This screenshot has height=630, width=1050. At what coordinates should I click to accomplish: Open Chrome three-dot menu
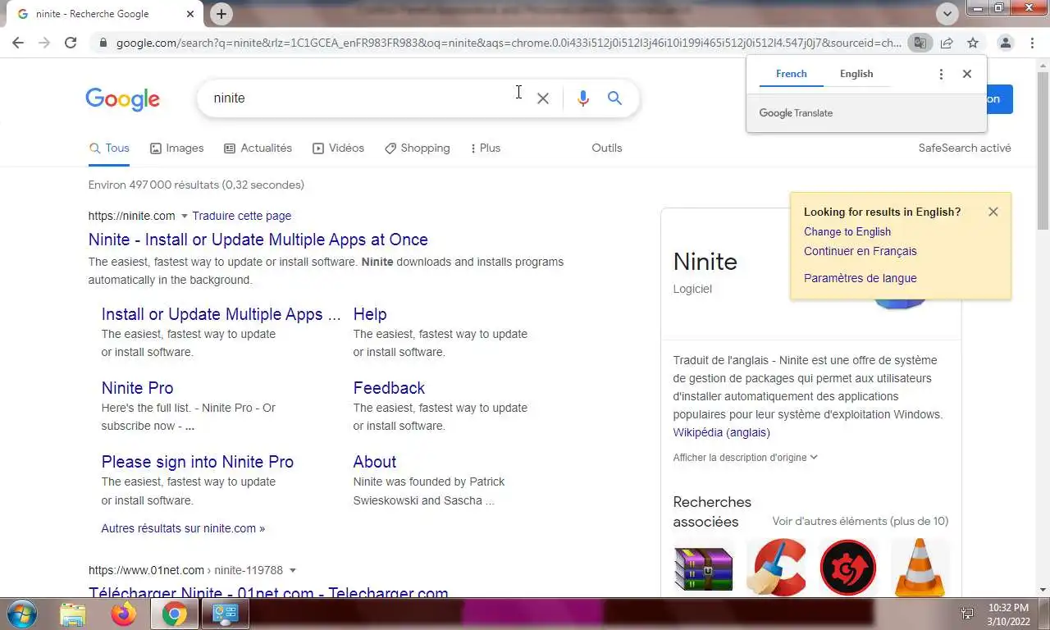1031,43
